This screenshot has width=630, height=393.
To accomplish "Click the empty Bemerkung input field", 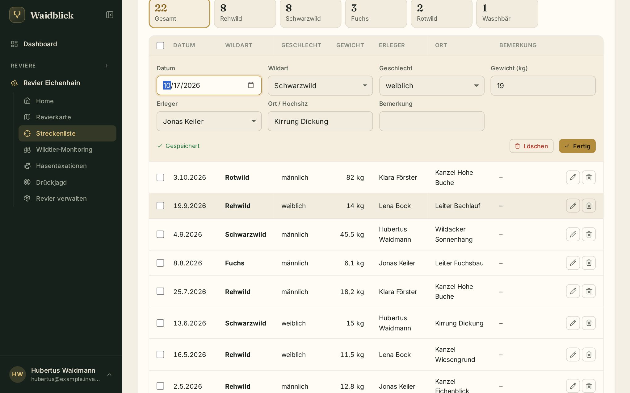I will (x=432, y=121).
